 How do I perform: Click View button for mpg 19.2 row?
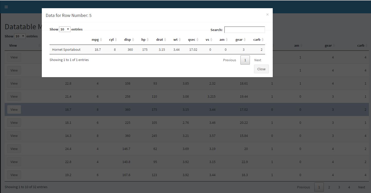click(x=14, y=175)
